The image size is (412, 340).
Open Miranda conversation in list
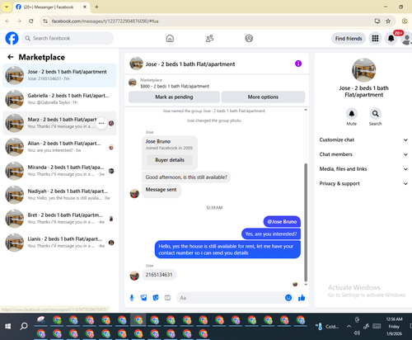pyautogui.click(x=59, y=171)
